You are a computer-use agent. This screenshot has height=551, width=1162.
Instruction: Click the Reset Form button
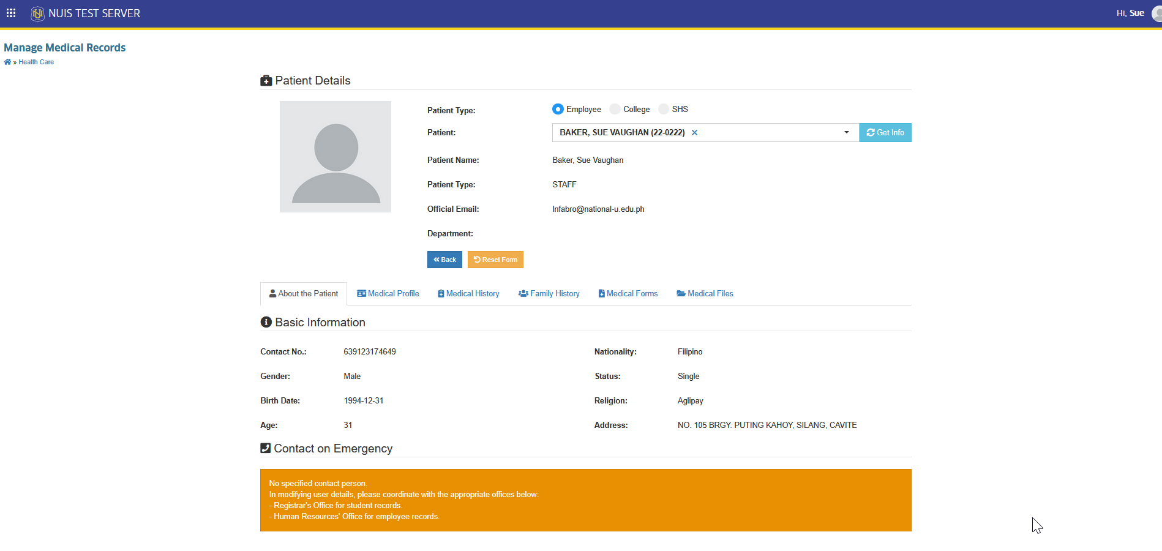pyautogui.click(x=495, y=260)
